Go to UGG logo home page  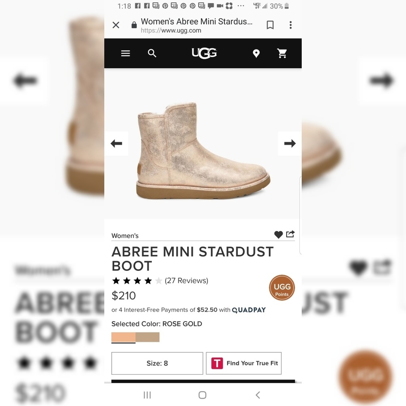click(x=204, y=53)
